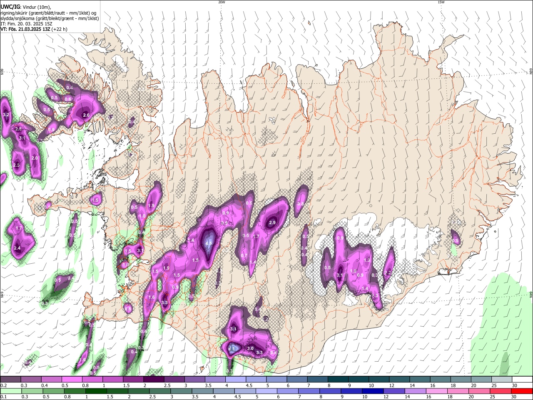Click the 2.0 value on the map

point(35,158)
